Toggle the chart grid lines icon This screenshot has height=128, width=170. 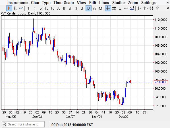coord(114,8)
